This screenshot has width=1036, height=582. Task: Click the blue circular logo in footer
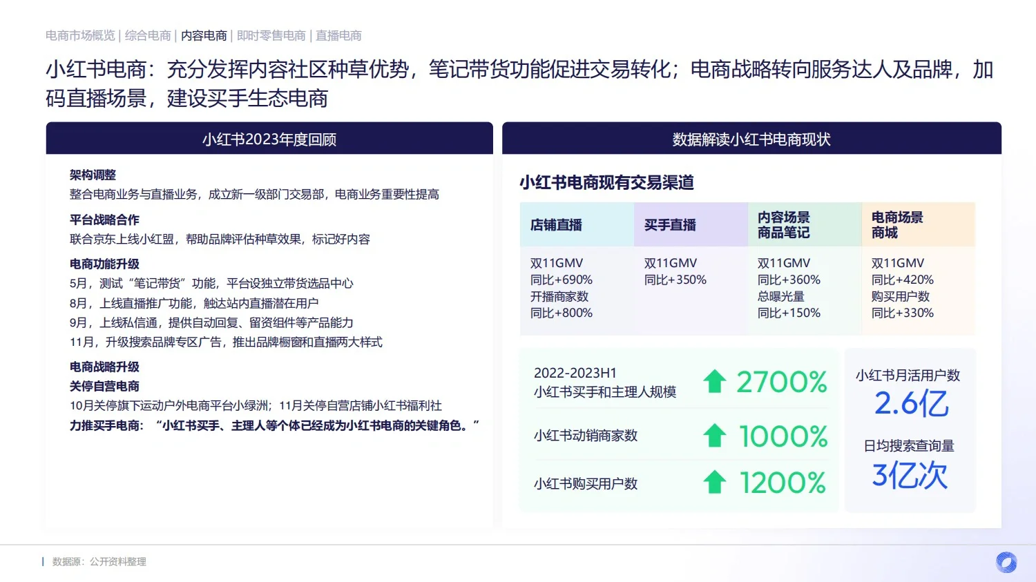click(1006, 562)
